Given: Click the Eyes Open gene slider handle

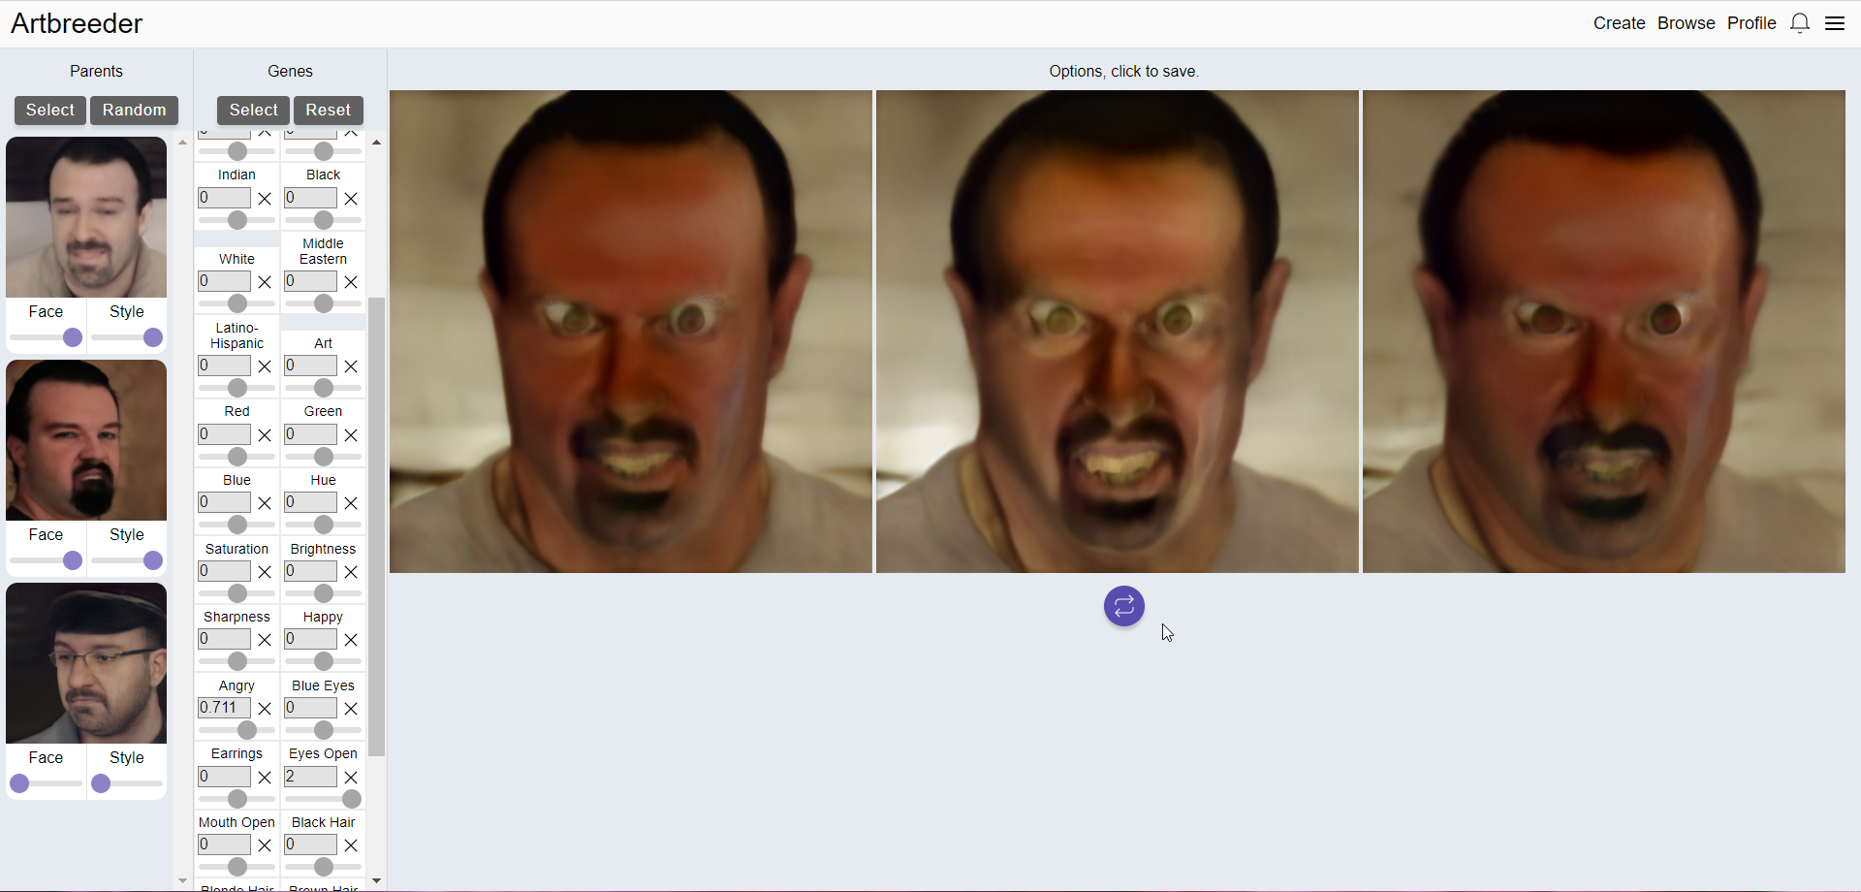Looking at the screenshot, I should (x=352, y=799).
